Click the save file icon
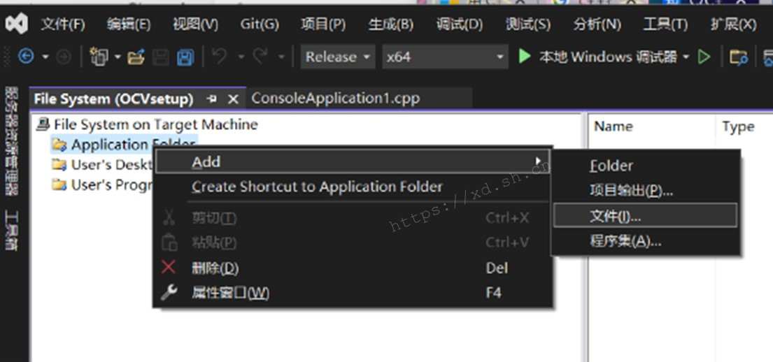Screen dimensions: 773x362 [x=161, y=57]
